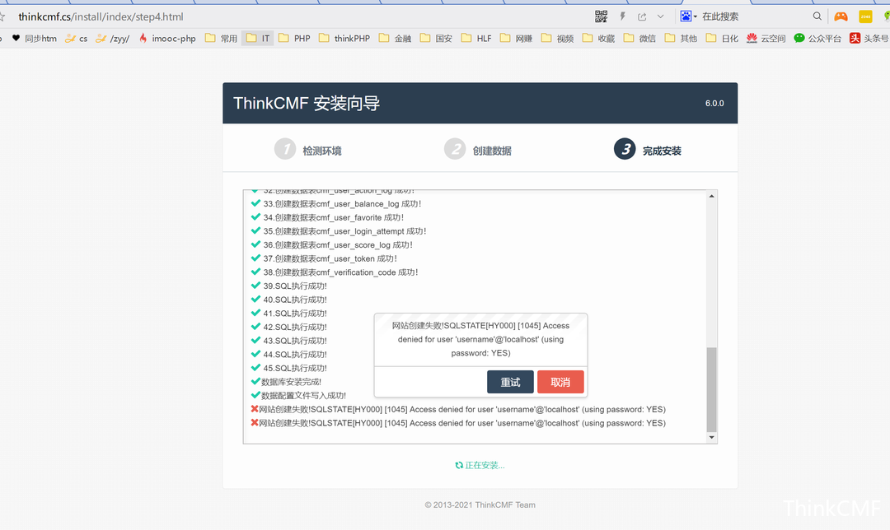Open the 金融 bookmark folder
Viewport: 890px width, 530px height.
click(395, 38)
